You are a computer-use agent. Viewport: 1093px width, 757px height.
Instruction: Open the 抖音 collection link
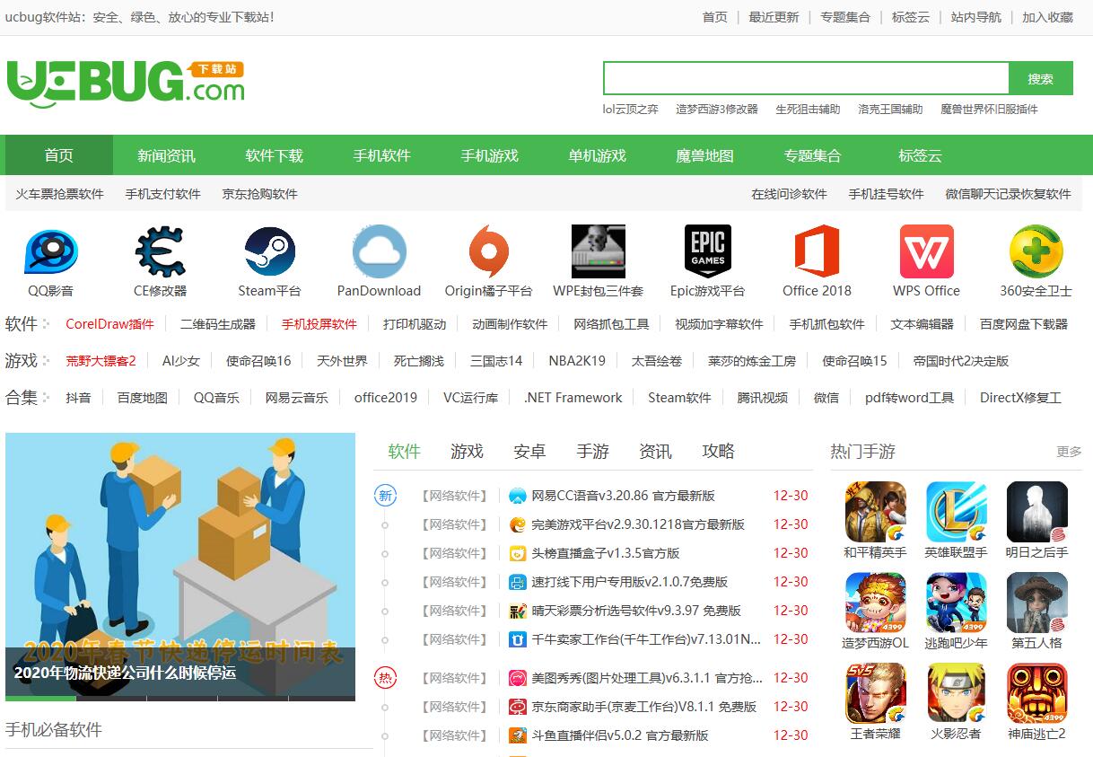(x=78, y=398)
